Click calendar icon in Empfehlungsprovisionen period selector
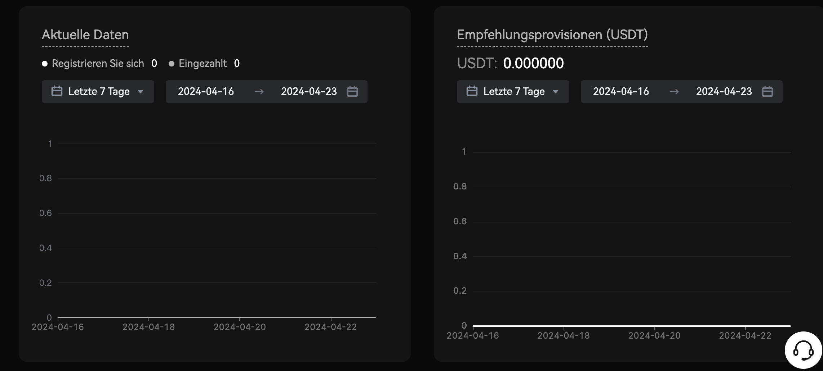The width and height of the screenshot is (823, 371). pos(472,91)
